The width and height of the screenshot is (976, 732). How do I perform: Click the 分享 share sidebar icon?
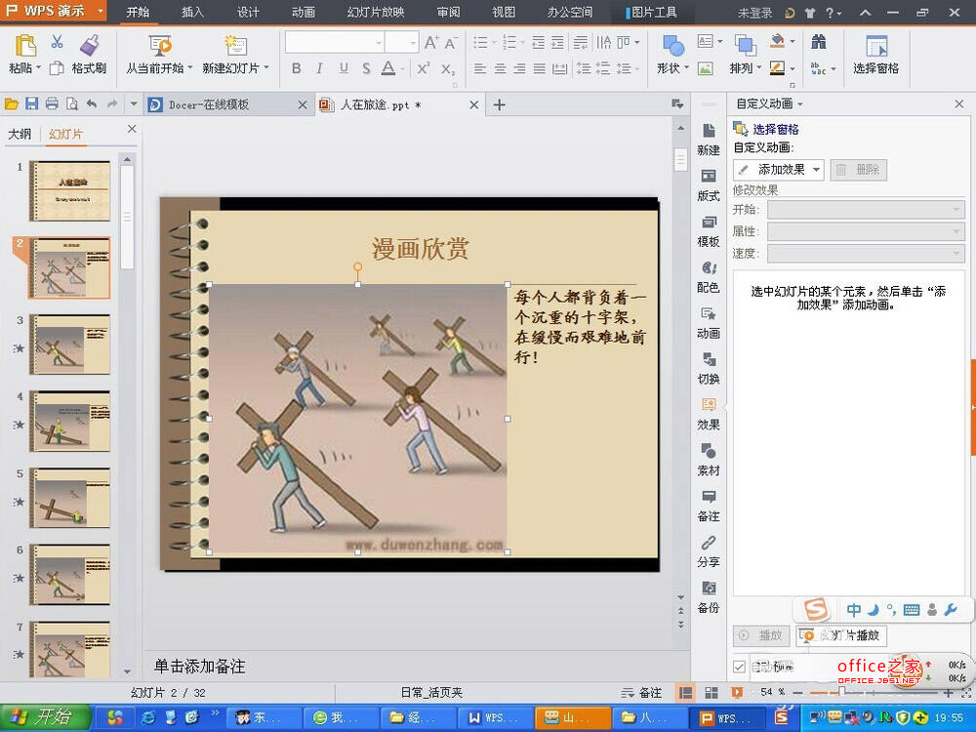(x=709, y=550)
